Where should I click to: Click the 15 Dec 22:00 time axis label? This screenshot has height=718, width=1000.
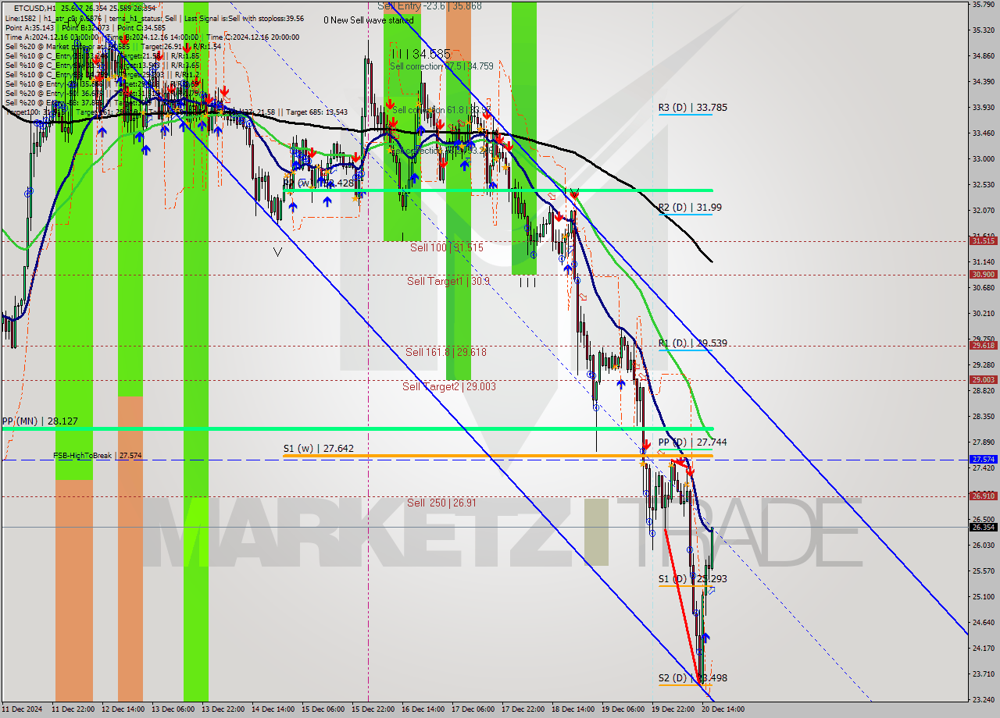372,709
